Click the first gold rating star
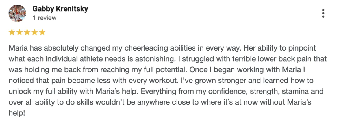 click(x=12, y=32)
